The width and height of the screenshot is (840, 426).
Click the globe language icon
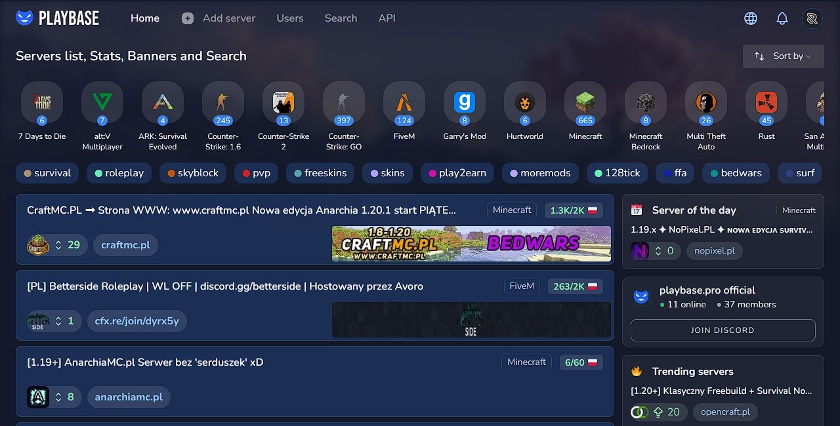click(749, 18)
